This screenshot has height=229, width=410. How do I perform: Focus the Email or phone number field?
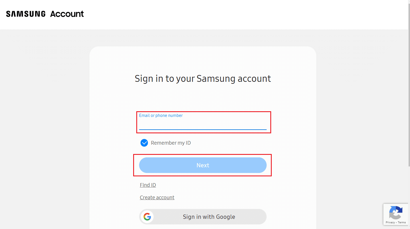[203, 124]
